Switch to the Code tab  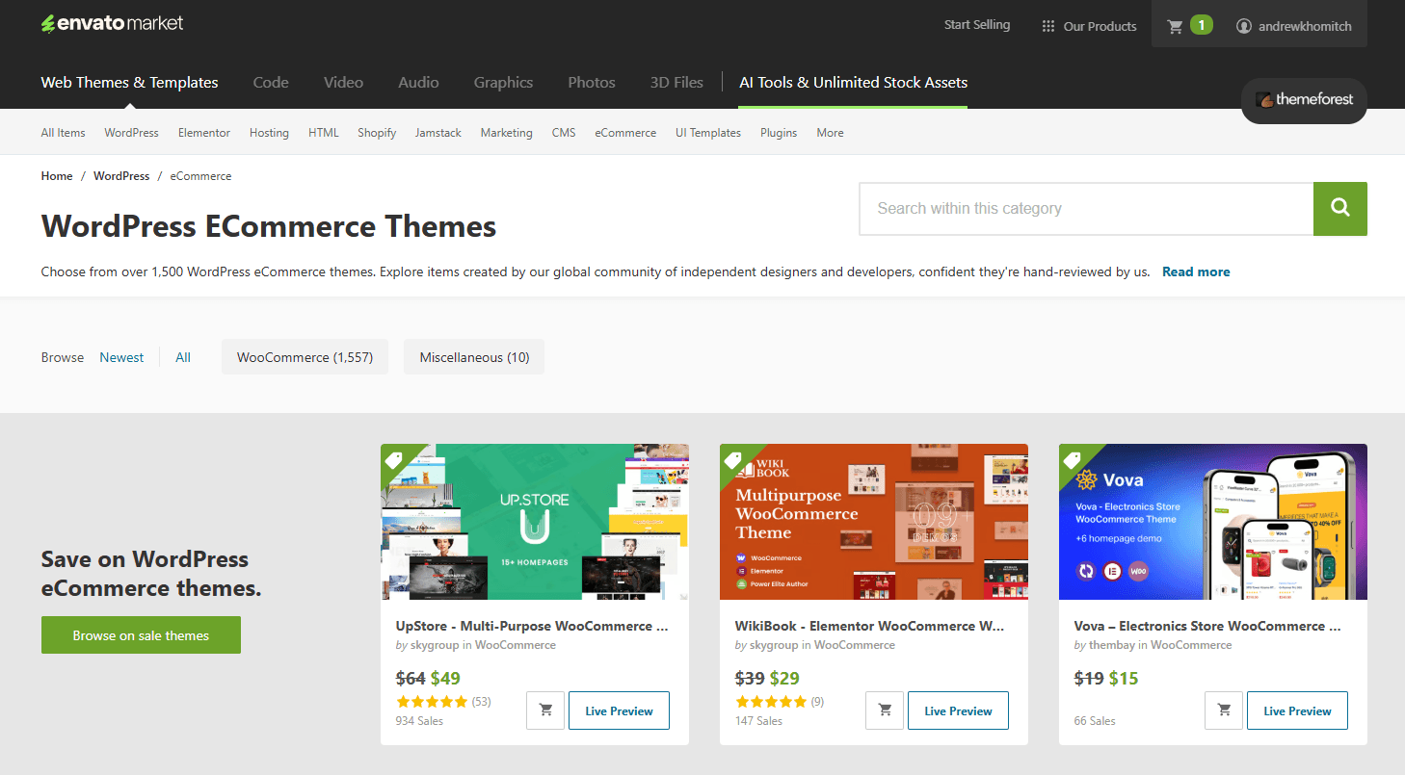click(270, 83)
